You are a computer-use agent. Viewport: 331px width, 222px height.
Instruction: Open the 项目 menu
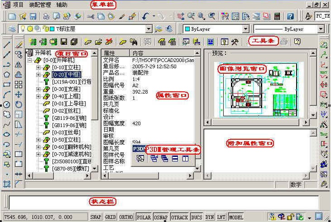point(18,5)
